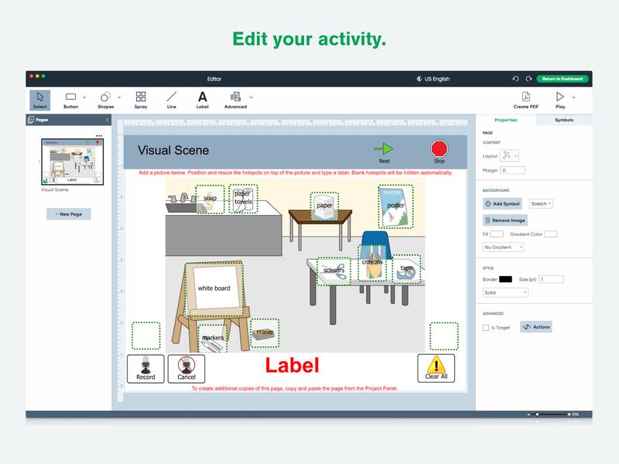
Task: Select the markers hotspot
Action: 213,338
